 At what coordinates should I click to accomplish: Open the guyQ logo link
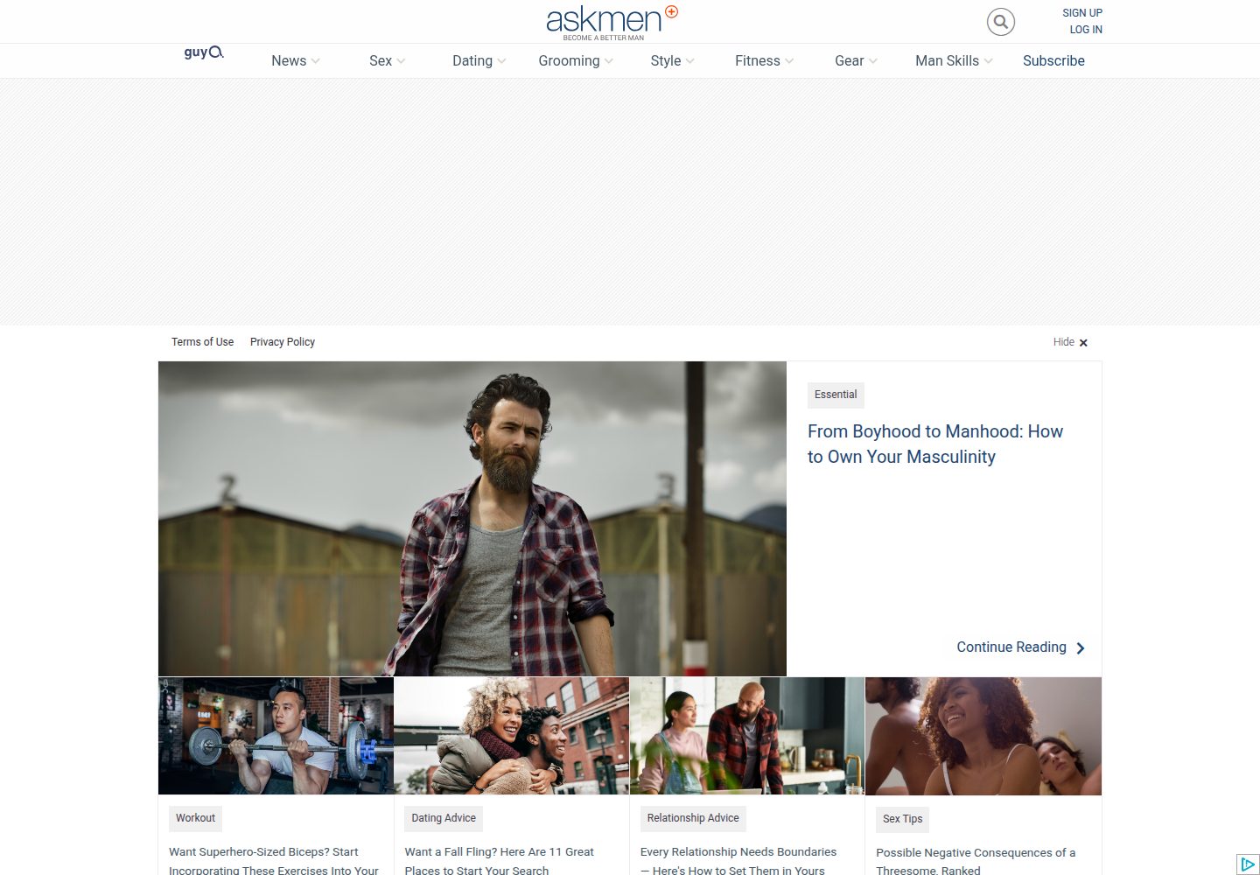[x=204, y=52]
